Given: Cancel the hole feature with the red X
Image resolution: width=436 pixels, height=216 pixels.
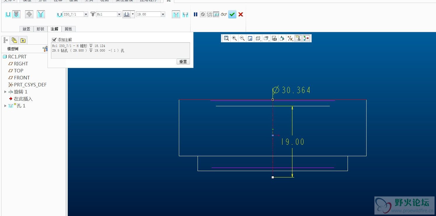Looking at the screenshot, I should 241,14.
